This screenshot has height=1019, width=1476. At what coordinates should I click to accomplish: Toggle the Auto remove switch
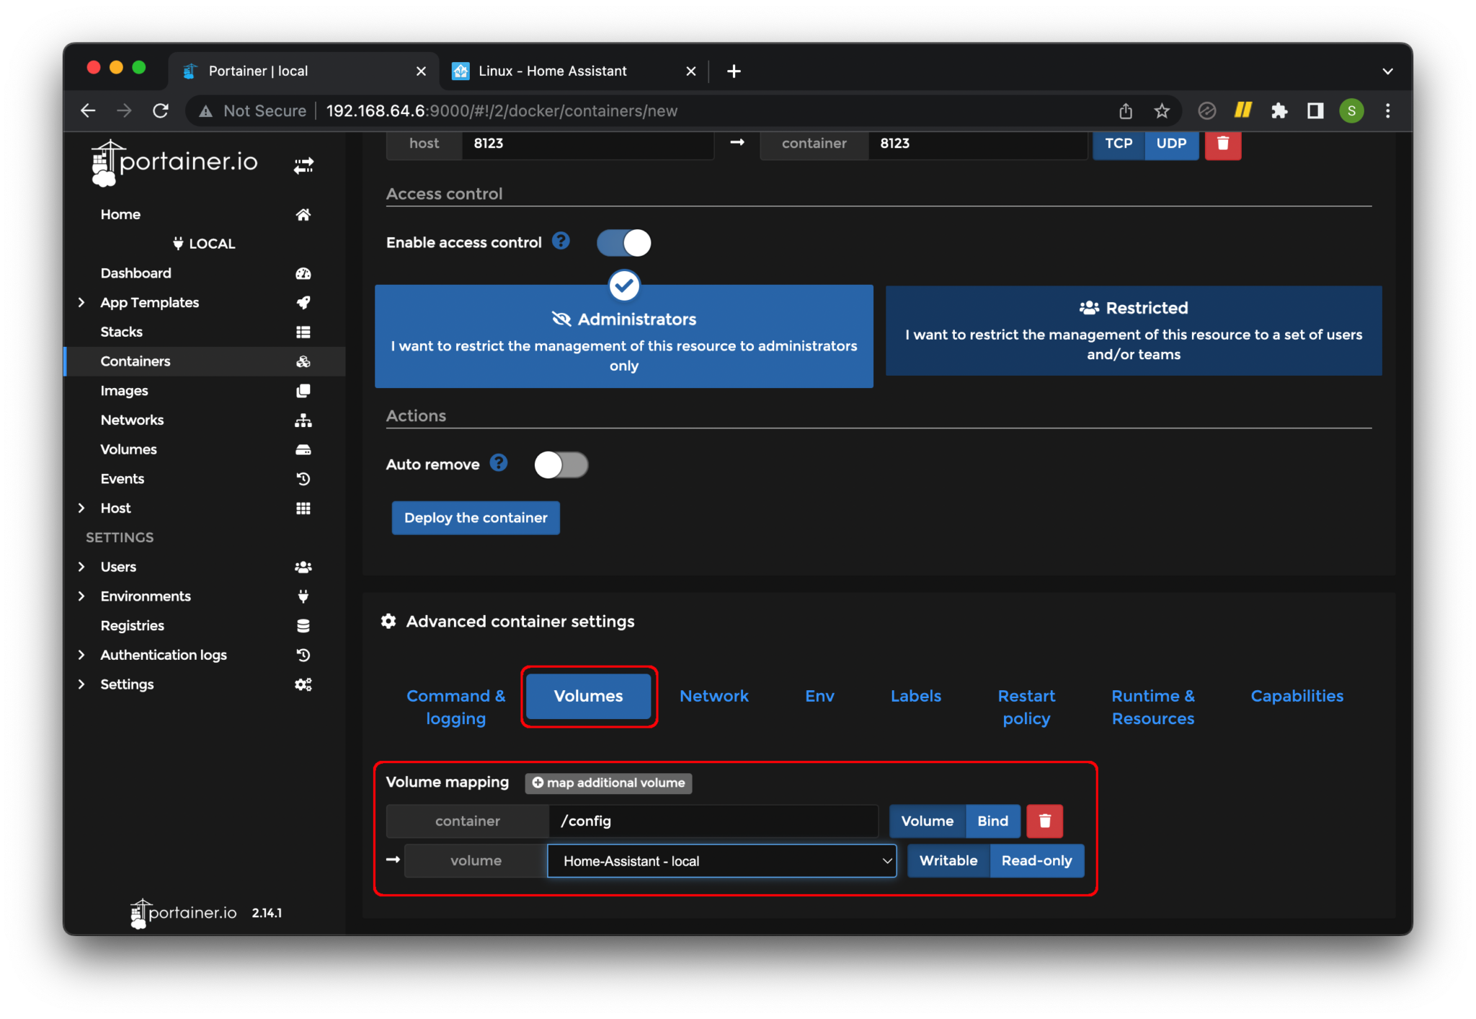(x=561, y=465)
